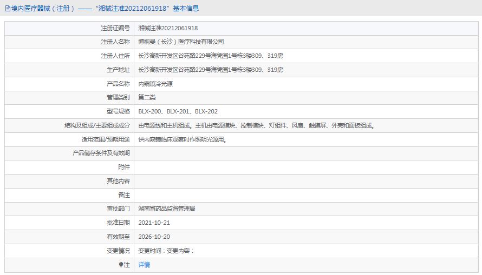Screen dimensions: 482x275
Task: Click the structure description starting 由电源线和主机组成
Action: 257,126
